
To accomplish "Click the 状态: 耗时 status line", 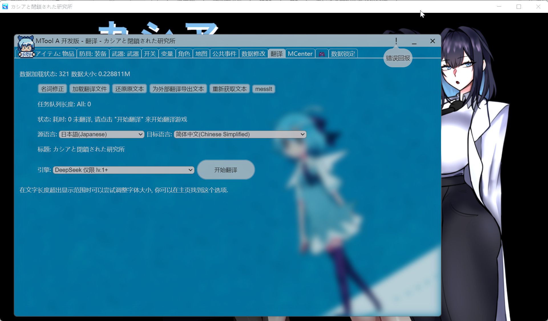I will 112,119.
